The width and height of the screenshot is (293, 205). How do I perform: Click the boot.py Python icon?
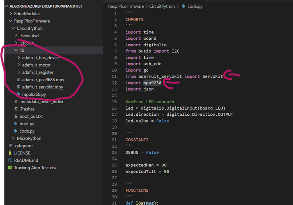16,123
